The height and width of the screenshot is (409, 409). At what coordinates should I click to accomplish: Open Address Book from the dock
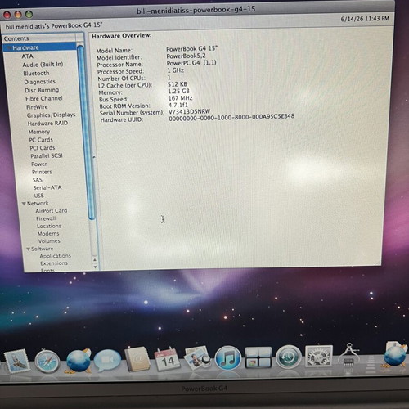[137, 360]
